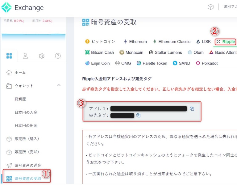Open 日本円の出金 page
This screenshot has height=185, width=237.
coord(26,126)
